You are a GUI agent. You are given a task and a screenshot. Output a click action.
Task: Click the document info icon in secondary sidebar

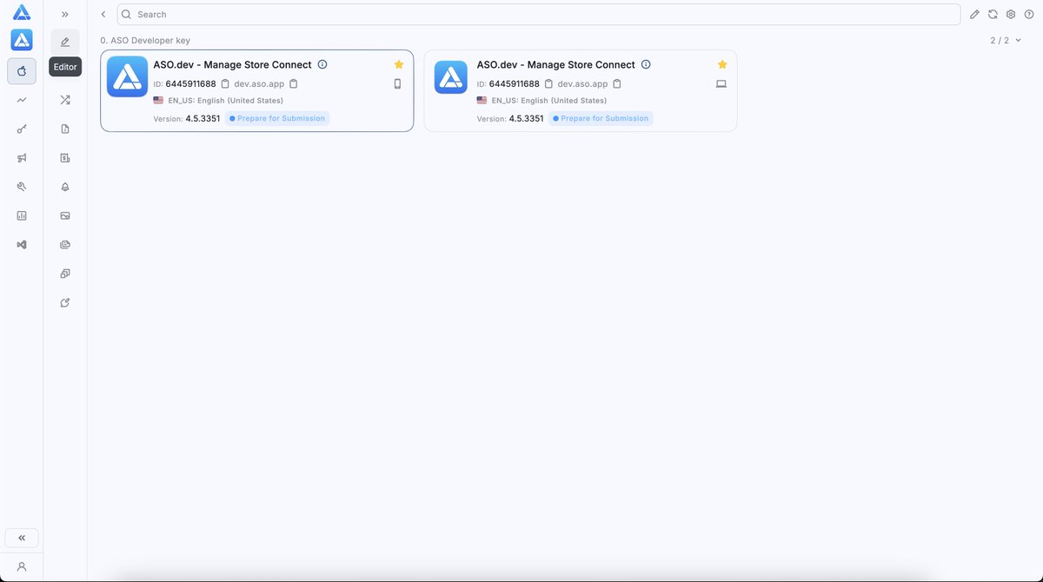coord(65,129)
